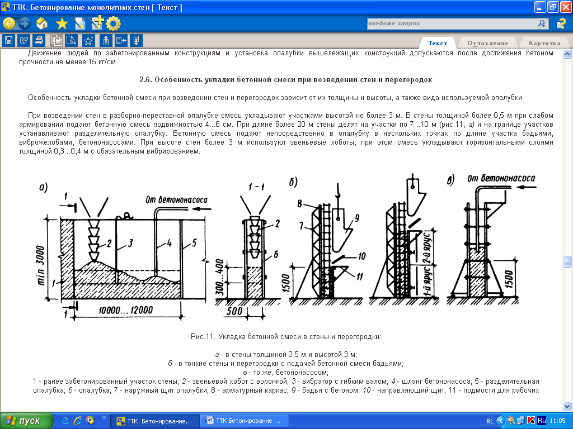Viewport: 573px width, 429px height.
Task: Launch the media player from Quick Launch
Action: point(90,421)
